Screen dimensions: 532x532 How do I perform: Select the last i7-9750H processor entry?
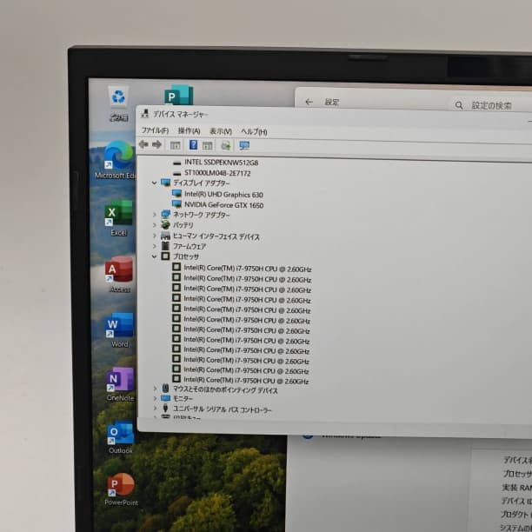246,381
